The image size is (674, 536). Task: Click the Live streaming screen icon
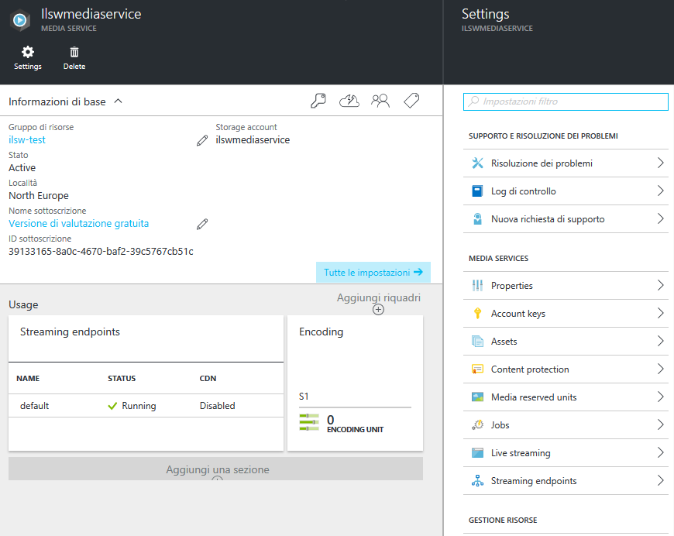pos(477,452)
